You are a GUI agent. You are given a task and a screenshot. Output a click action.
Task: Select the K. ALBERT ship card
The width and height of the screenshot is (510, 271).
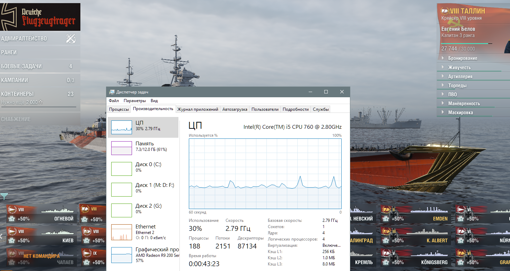[x=416, y=236]
